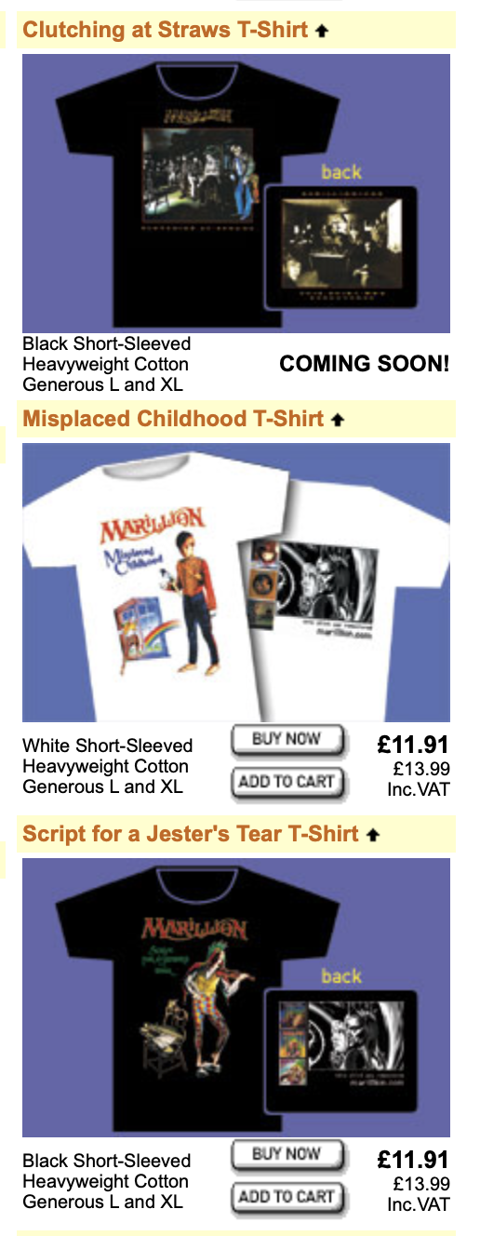Add Script for a Jester's Tear shirt to cart

(287, 1198)
